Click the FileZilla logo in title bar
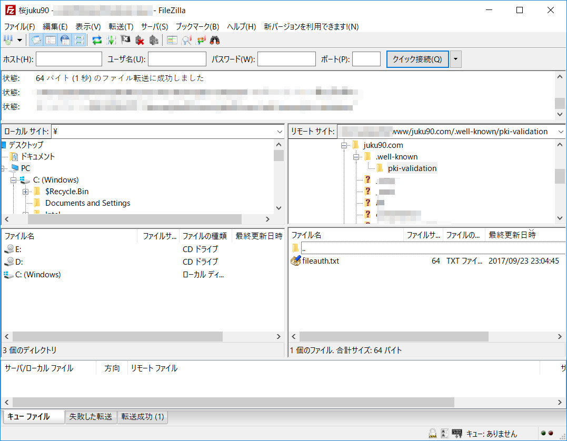This screenshot has width=567, height=441. pos(10,10)
